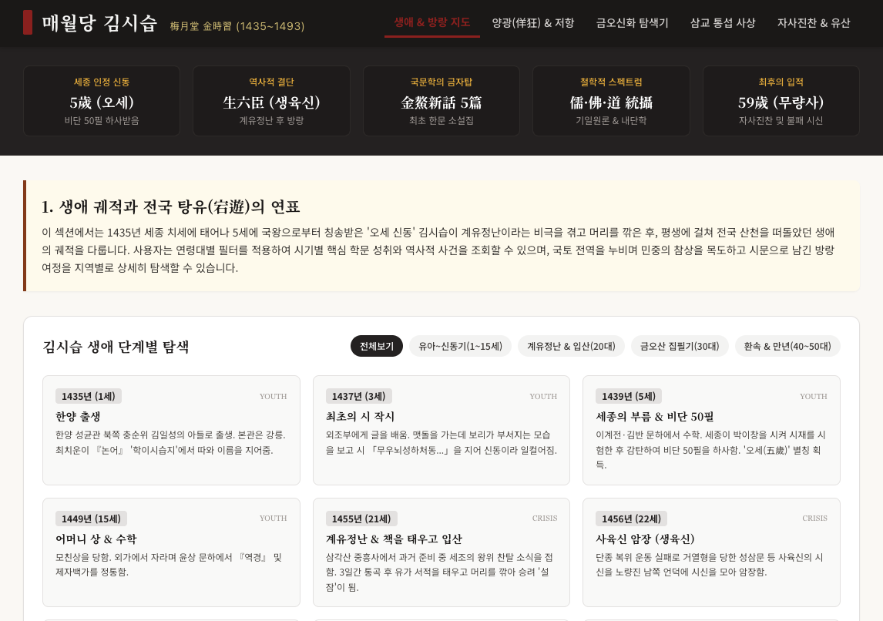The width and height of the screenshot is (883, 621).
Task: Open the 한양 출생 timeline card
Action: [x=171, y=430]
